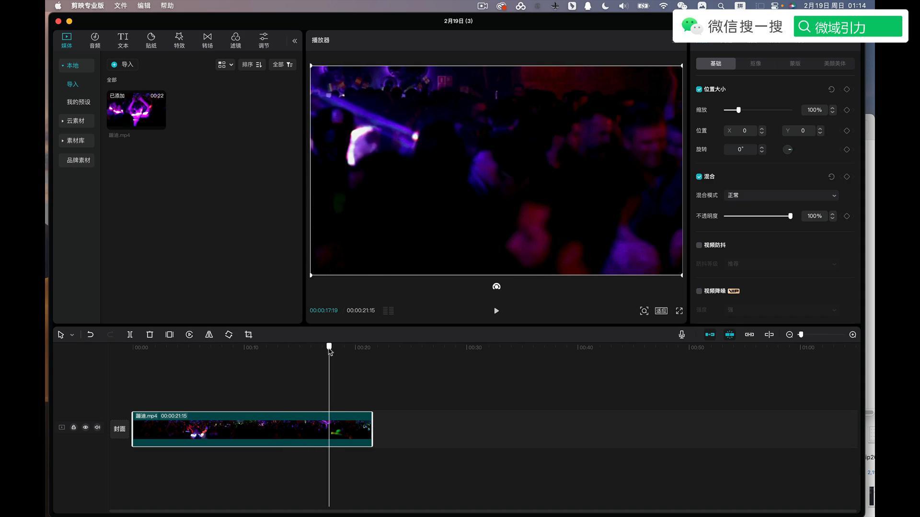Toggle the 混合 blend checkbox

699,177
